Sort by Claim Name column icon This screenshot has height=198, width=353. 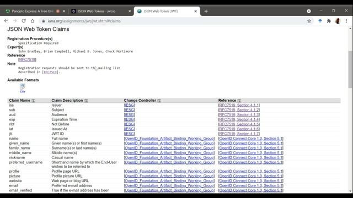33,101
